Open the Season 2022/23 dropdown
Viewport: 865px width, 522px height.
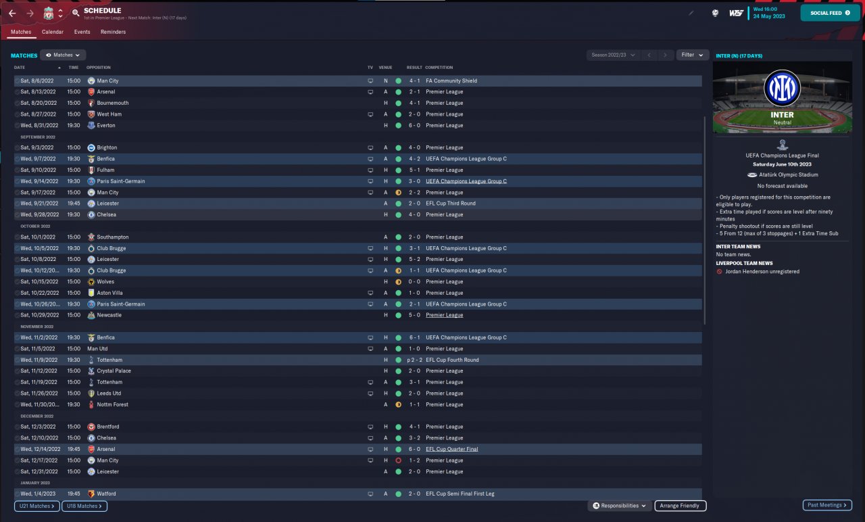point(614,55)
